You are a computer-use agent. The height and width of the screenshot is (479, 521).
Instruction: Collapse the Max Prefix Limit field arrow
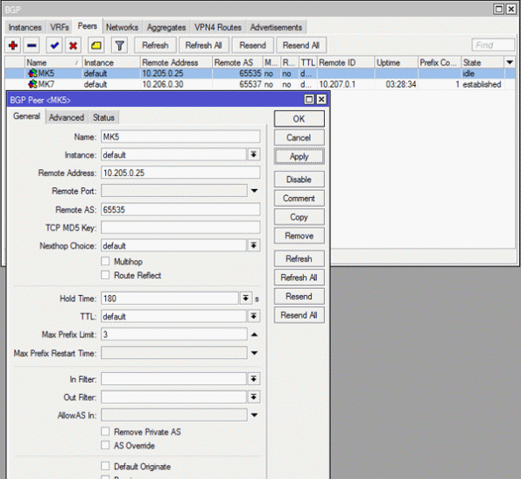coord(254,335)
